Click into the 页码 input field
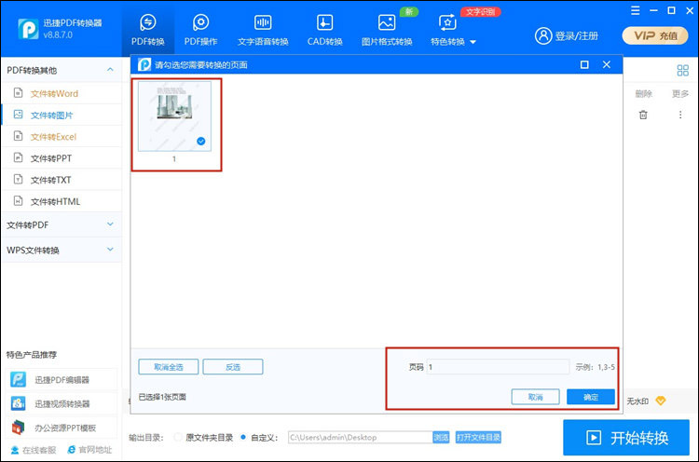This screenshot has width=699, height=462. tap(498, 367)
